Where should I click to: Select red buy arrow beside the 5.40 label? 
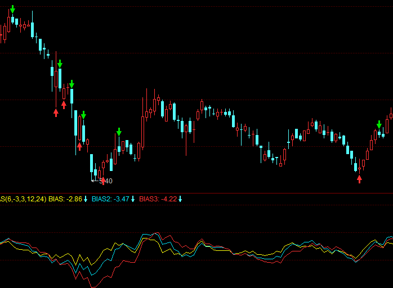103,180
